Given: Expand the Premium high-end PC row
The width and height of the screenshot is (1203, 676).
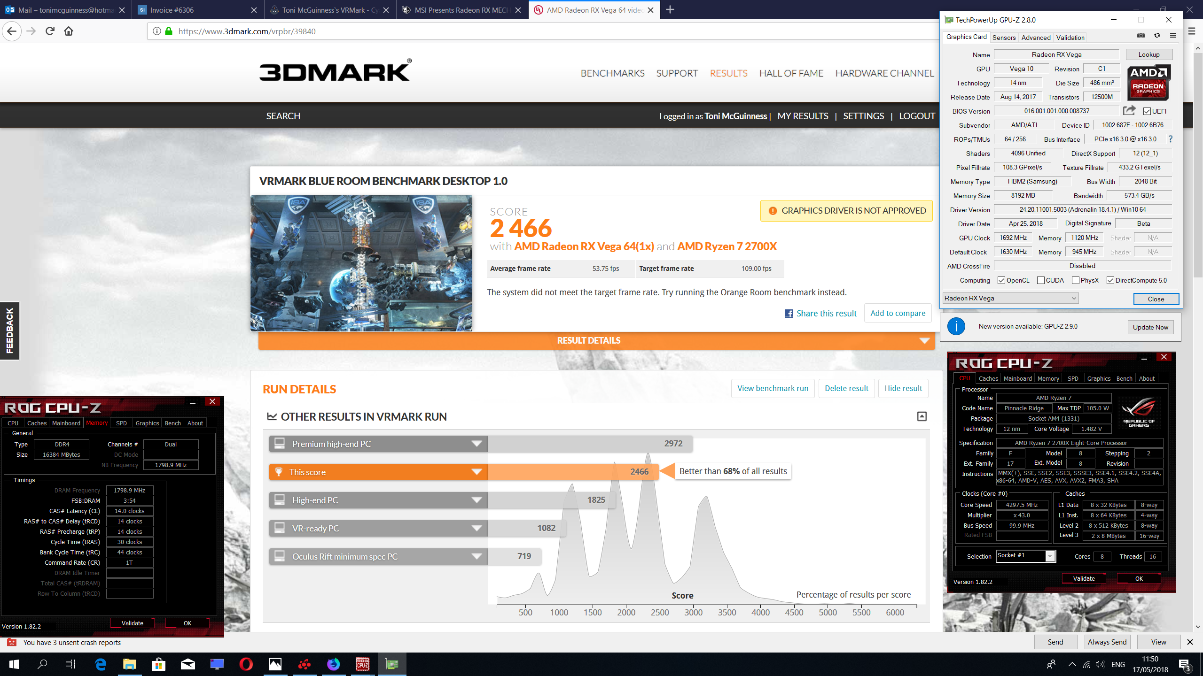Looking at the screenshot, I should [378, 444].
